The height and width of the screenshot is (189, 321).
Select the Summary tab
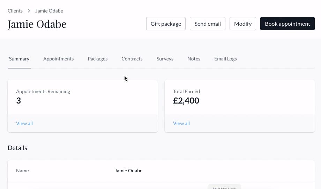coord(19,59)
